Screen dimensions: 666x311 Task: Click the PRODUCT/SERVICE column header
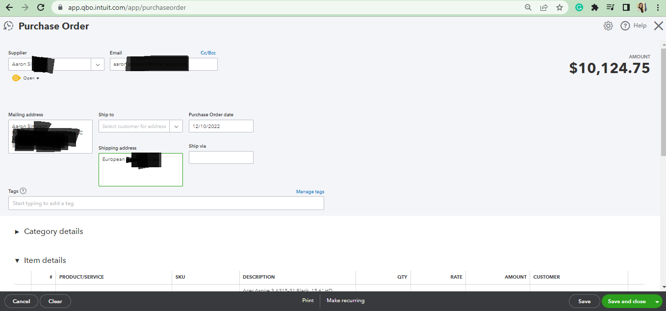81,277
